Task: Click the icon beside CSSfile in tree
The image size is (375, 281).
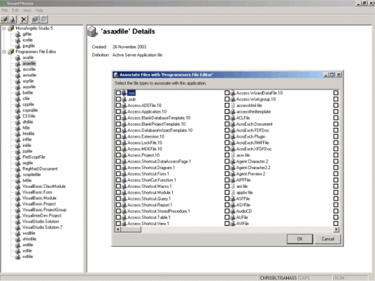Action: tap(17, 116)
